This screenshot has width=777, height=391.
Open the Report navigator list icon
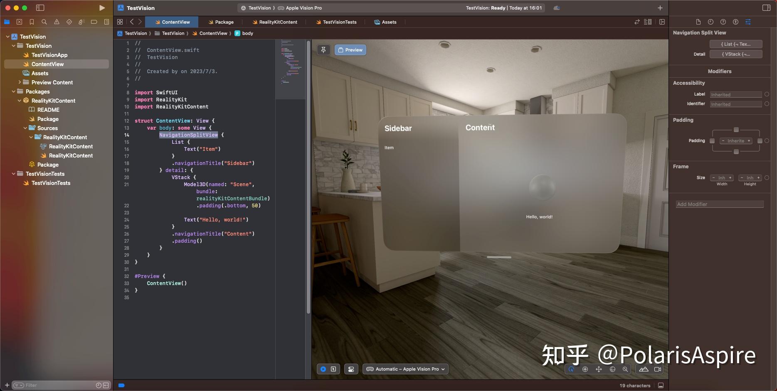coord(106,22)
